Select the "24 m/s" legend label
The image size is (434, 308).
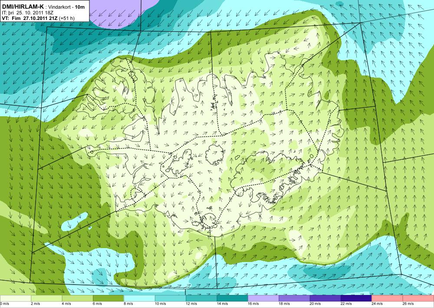(x=378, y=304)
